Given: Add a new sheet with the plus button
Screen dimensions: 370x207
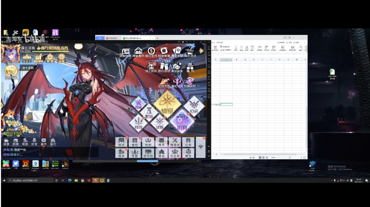Looking at the screenshot, I should pyautogui.click(x=217, y=154).
